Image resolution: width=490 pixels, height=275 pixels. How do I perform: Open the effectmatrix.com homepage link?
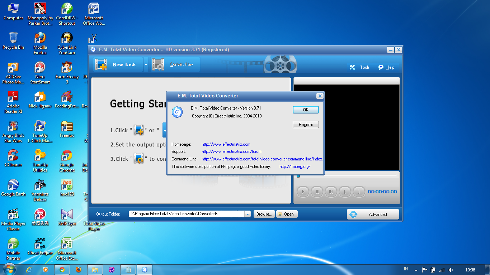226,144
